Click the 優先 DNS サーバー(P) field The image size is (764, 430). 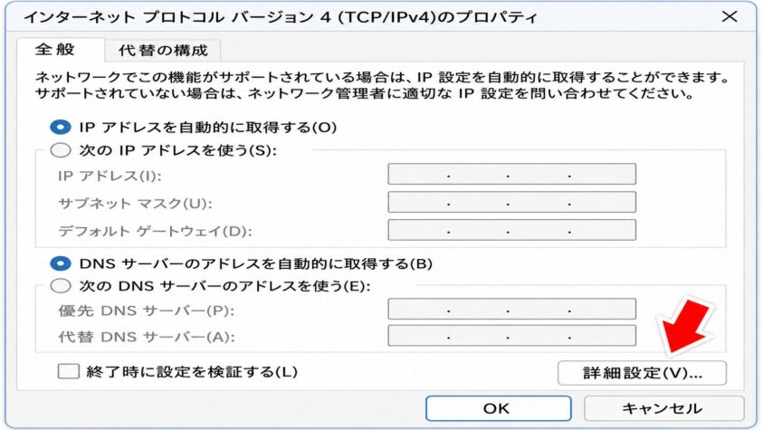511,309
